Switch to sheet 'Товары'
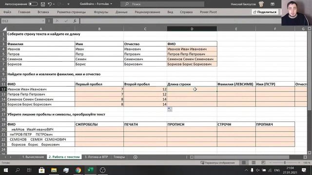The height and width of the screenshot is (175, 312). [119, 157]
